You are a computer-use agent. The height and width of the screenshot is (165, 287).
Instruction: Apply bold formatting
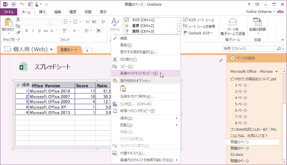[27, 31]
